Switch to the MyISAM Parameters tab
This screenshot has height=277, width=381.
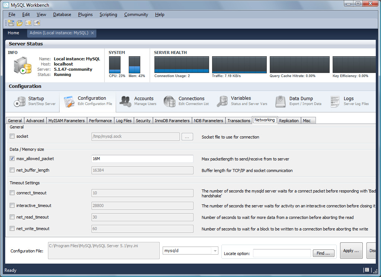coord(67,121)
